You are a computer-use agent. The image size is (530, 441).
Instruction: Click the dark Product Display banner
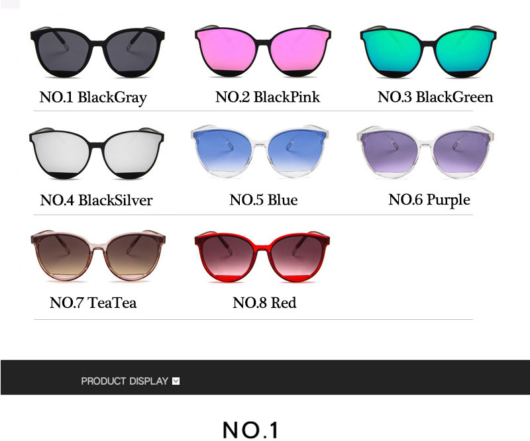click(x=265, y=377)
